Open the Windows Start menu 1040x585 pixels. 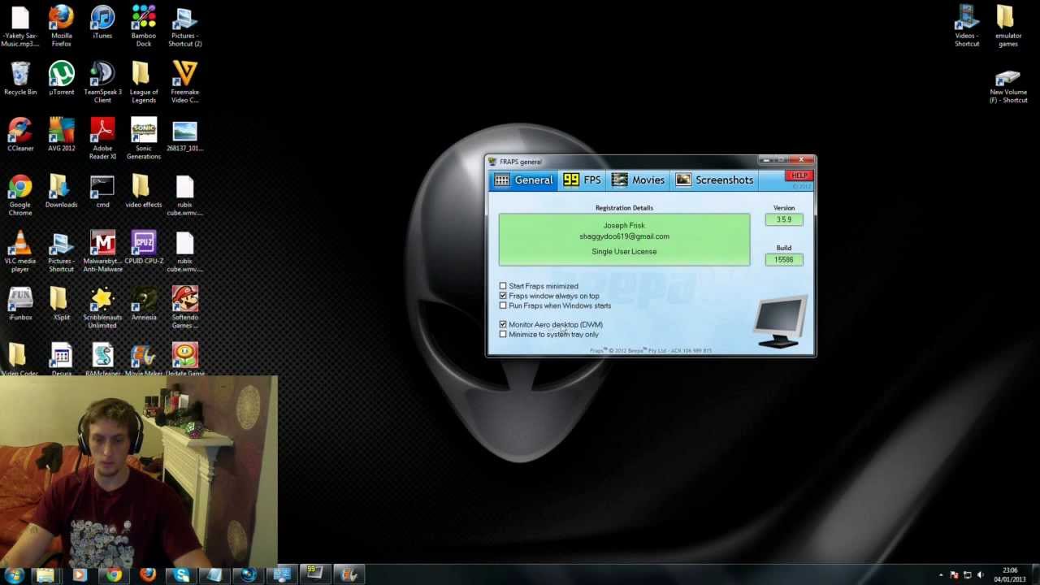(x=14, y=575)
